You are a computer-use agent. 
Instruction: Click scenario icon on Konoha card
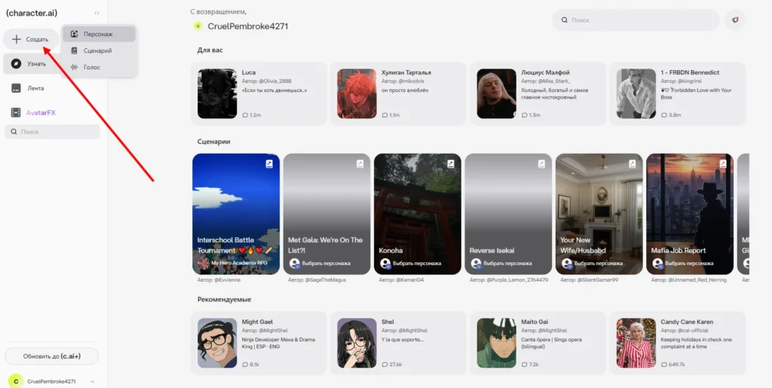(x=451, y=163)
